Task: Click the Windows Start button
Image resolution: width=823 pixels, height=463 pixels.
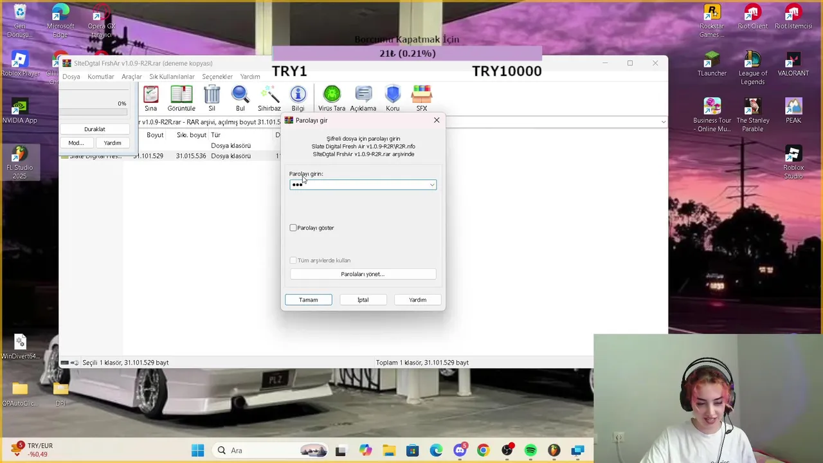Action: tap(197, 450)
